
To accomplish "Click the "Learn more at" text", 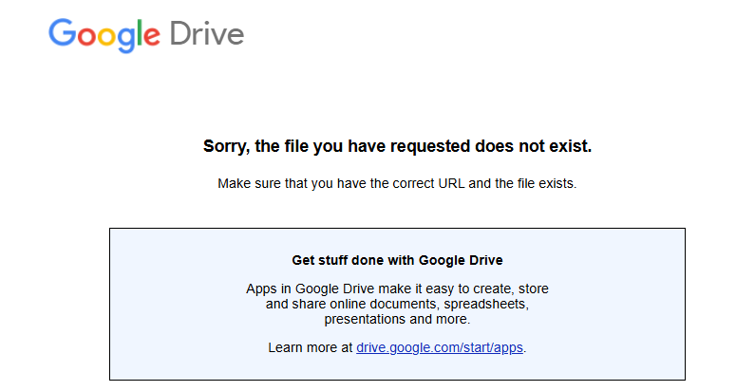I will 311,348.
